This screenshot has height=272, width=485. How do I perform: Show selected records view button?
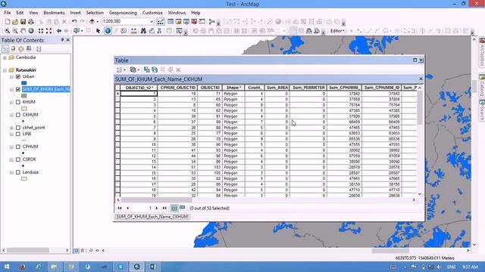(182, 208)
